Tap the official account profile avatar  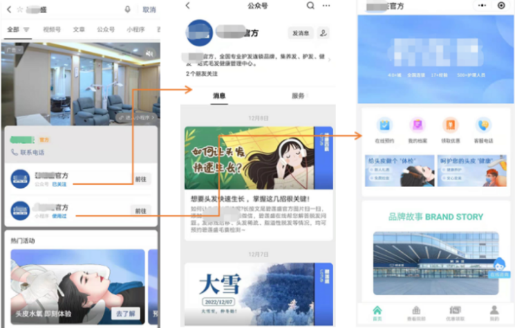200,33
